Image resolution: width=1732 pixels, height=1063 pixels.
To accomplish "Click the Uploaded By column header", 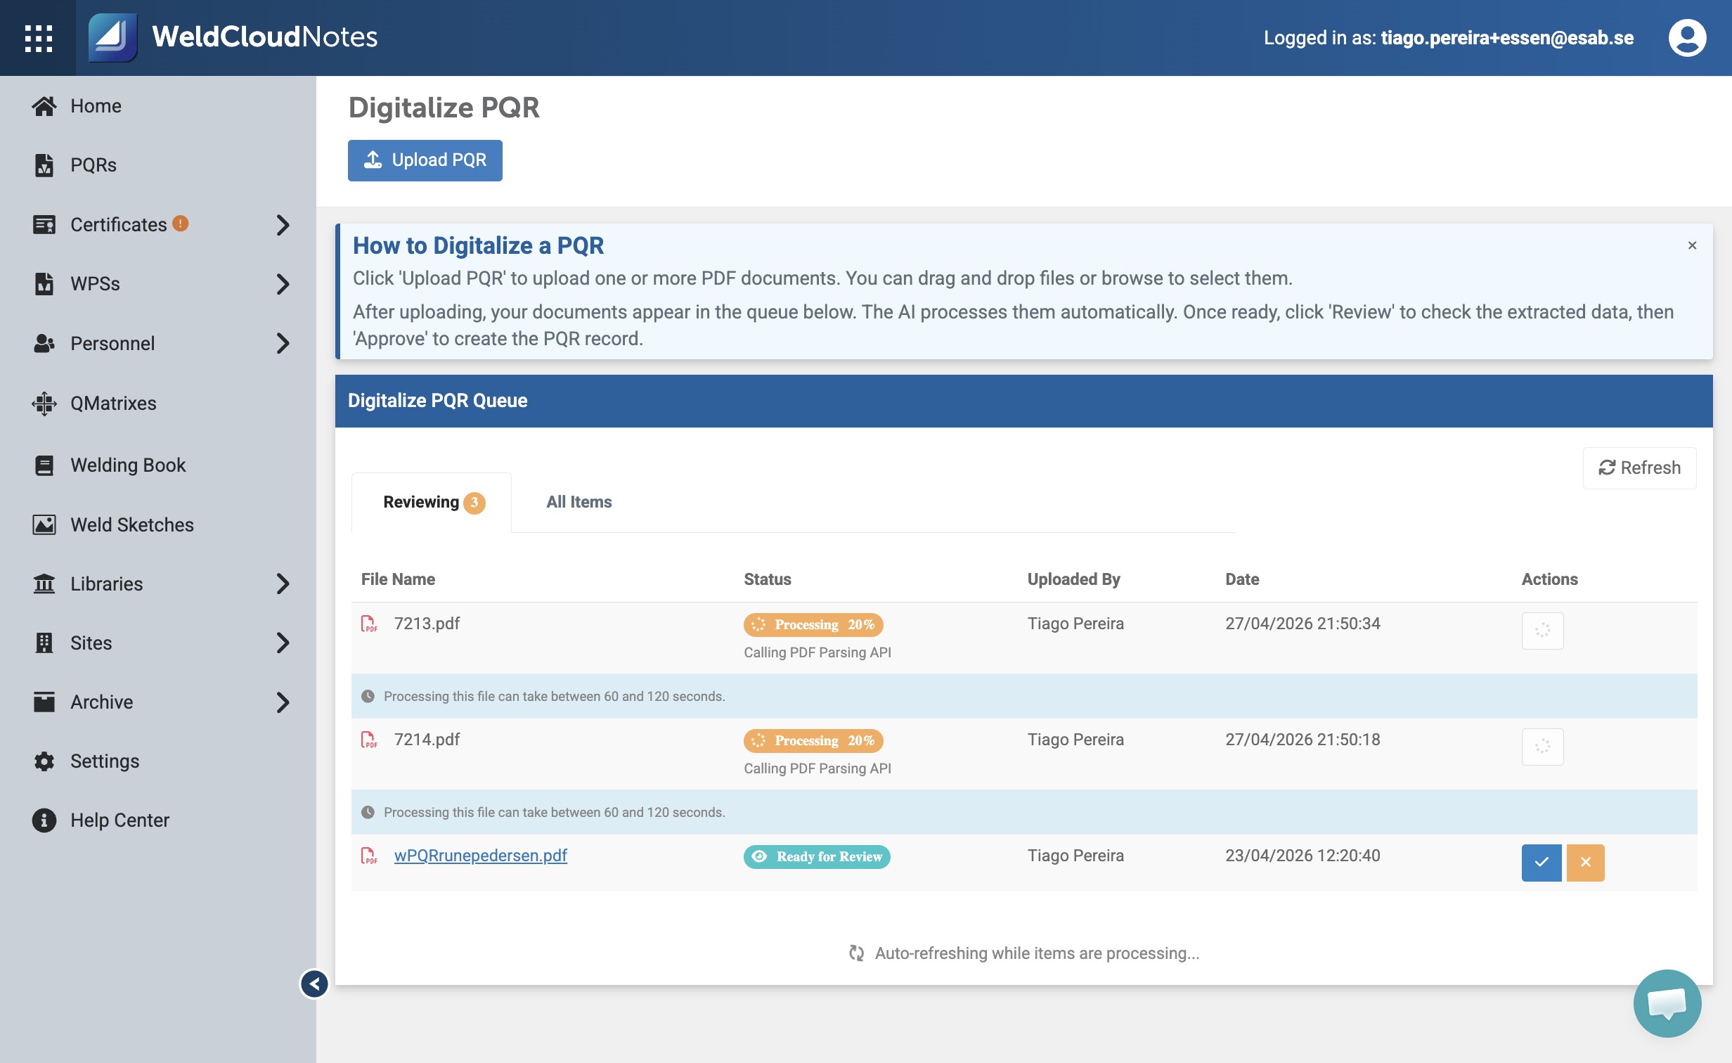I will pyautogui.click(x=1073, y=579).
